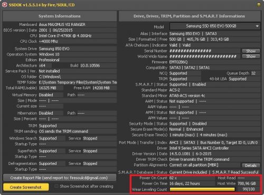Click OS folder value C:\Windows\

pyautogui.click(x=50, y=77)
